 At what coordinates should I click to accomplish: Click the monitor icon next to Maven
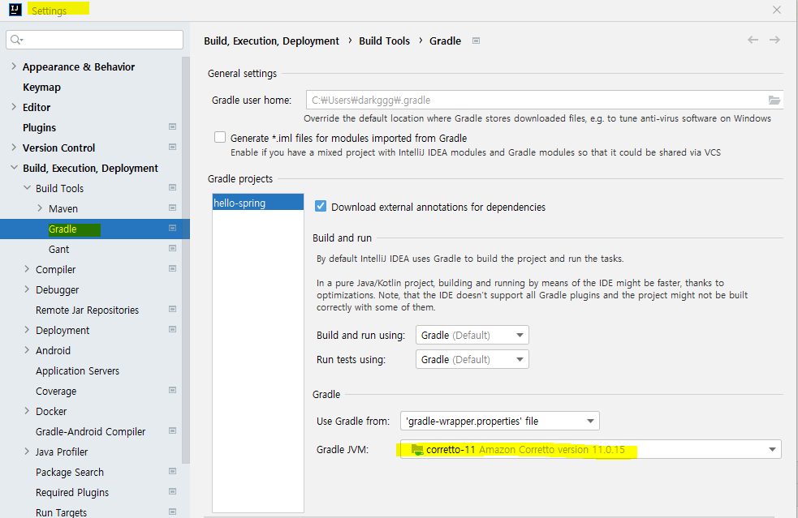[x=172, y=208]
